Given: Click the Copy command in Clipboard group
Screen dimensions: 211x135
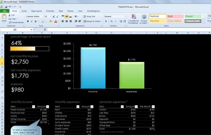Looking at the screenshot, I should (12, 19).
